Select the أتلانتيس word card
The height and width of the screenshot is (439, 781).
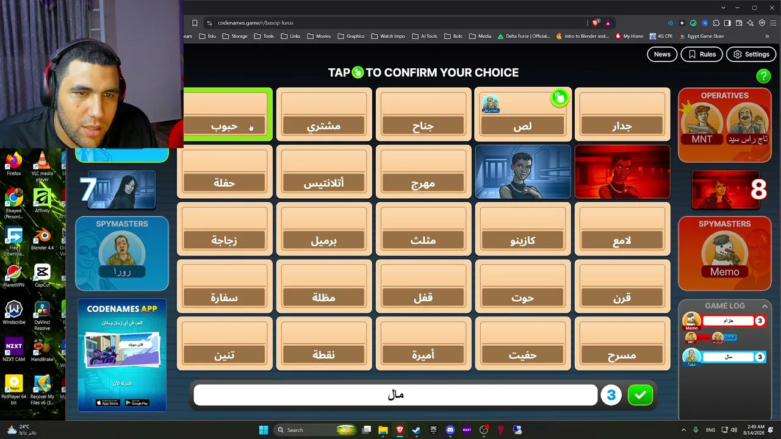click(x=324, y=172)
